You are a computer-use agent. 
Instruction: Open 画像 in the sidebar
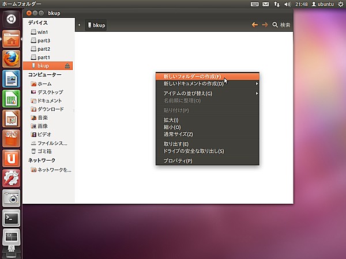point(48,126)
